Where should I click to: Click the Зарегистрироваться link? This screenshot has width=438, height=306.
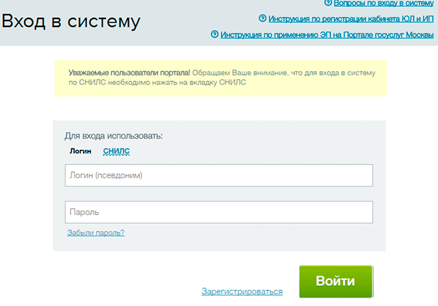(242, 292)
